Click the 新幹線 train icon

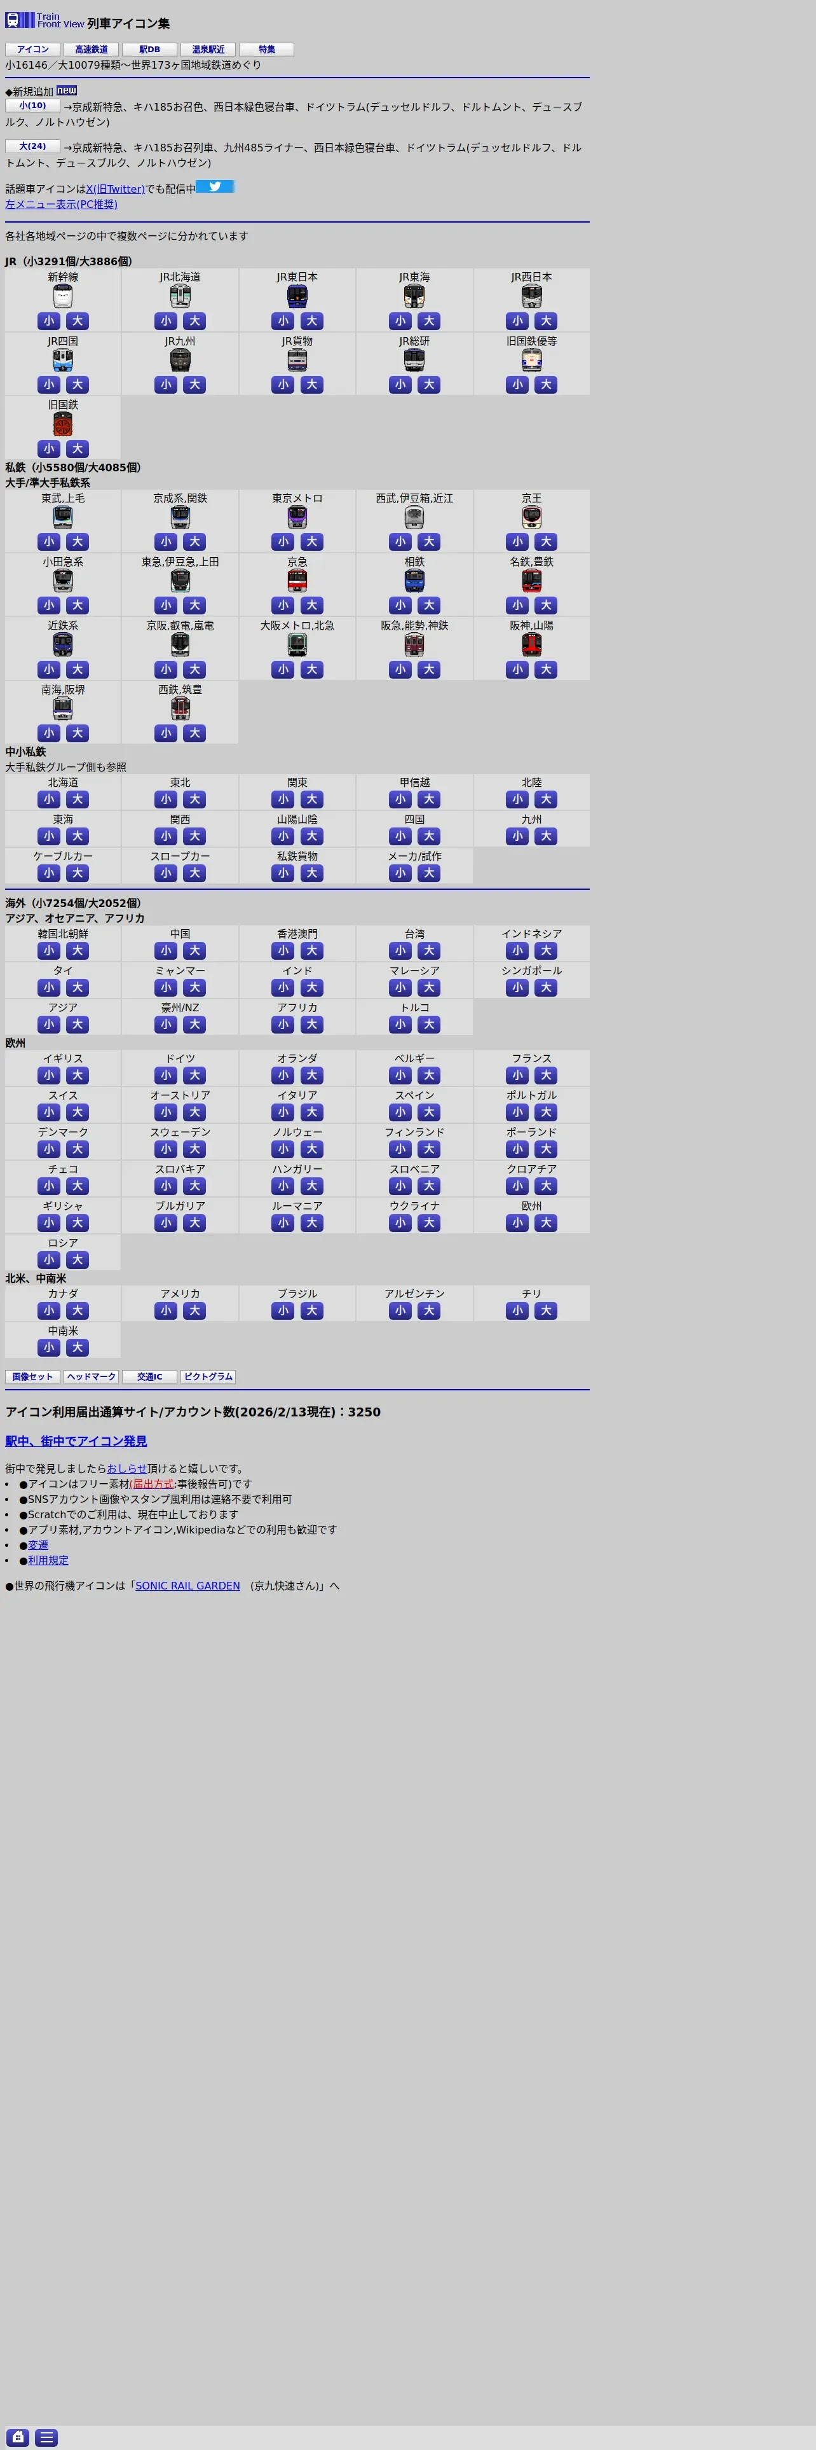(63, 297)
